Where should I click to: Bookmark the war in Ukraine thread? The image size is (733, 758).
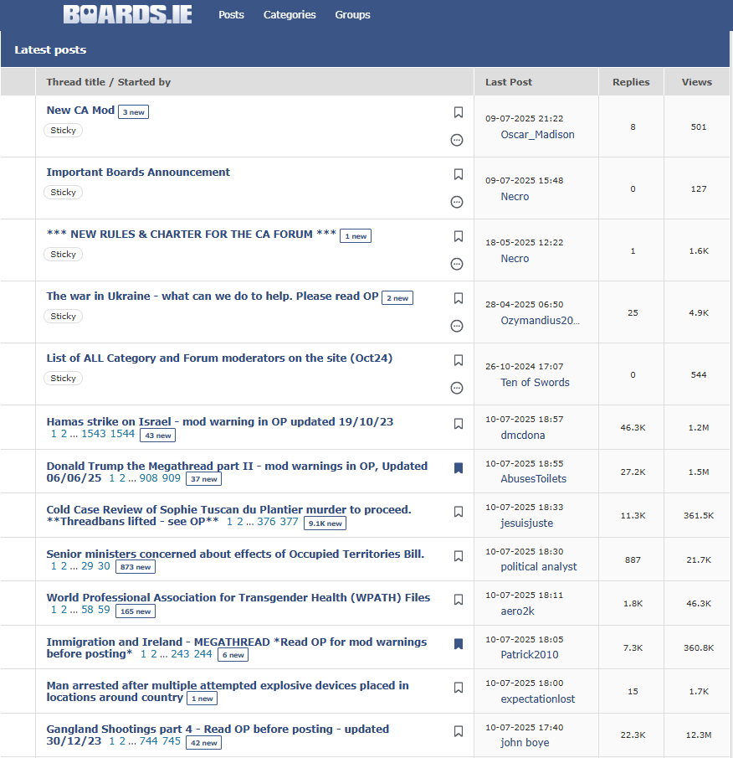459,298
